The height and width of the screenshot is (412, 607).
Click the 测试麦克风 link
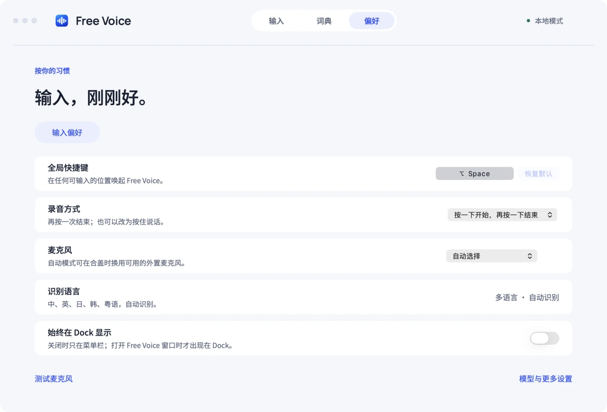54,379
